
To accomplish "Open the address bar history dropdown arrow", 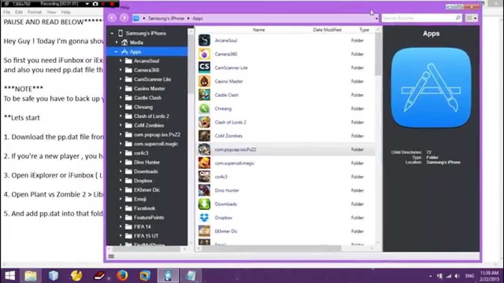I will (377, 18).
